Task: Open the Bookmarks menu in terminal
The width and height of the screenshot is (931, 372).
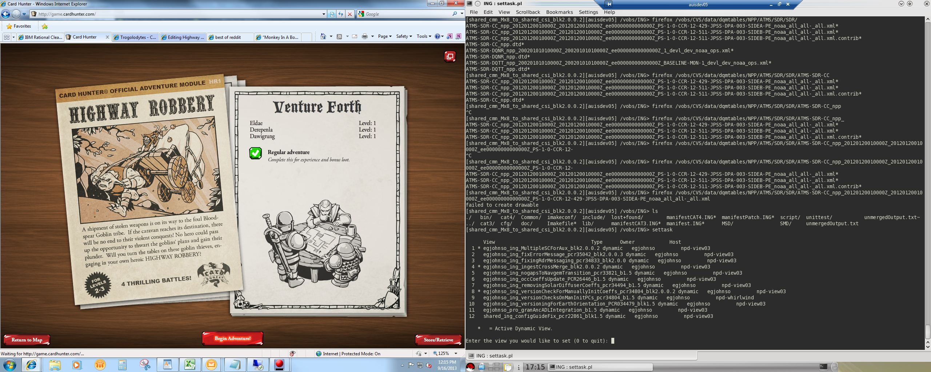Action: coord(559,12)
